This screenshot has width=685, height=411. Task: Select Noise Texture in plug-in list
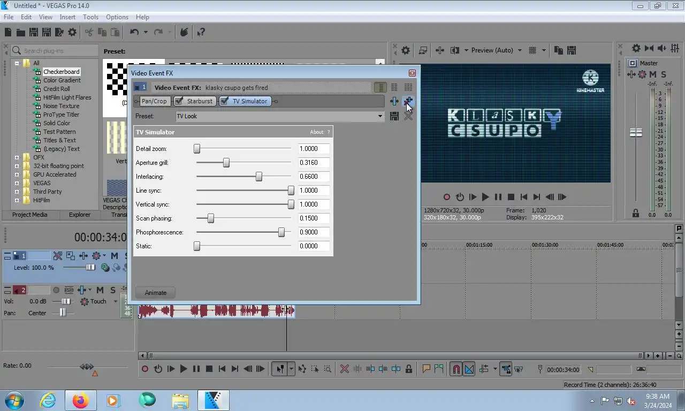tap(61, 106)
